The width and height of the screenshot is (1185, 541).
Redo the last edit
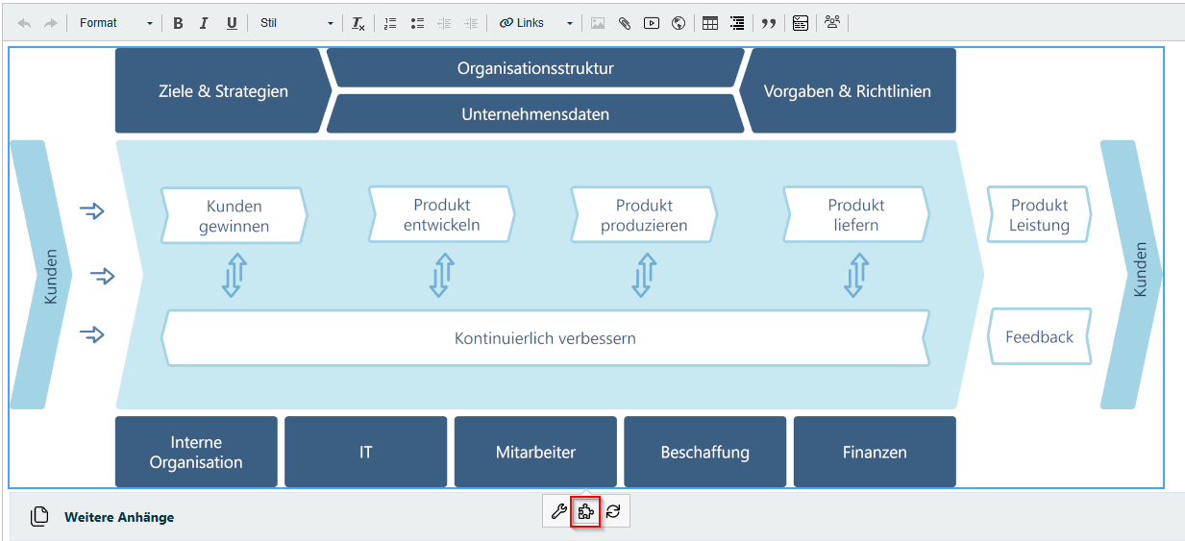(51, 23)
